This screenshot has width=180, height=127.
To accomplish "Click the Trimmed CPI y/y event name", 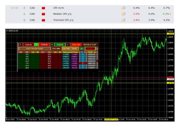I will (63, 20).
